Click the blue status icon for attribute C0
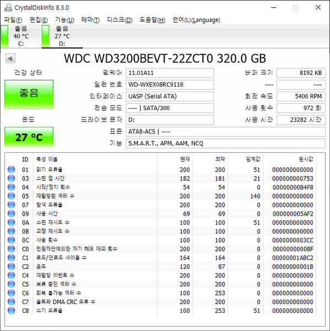This screenshot has width=330, height=331. pyautogui.click(x=11, y=249)
